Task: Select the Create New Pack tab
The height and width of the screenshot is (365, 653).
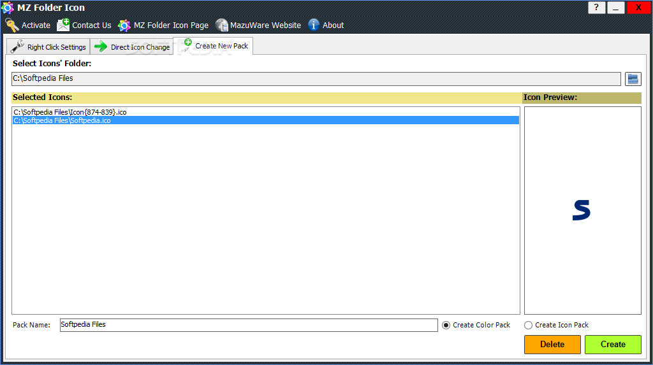Action: [213, 46]
